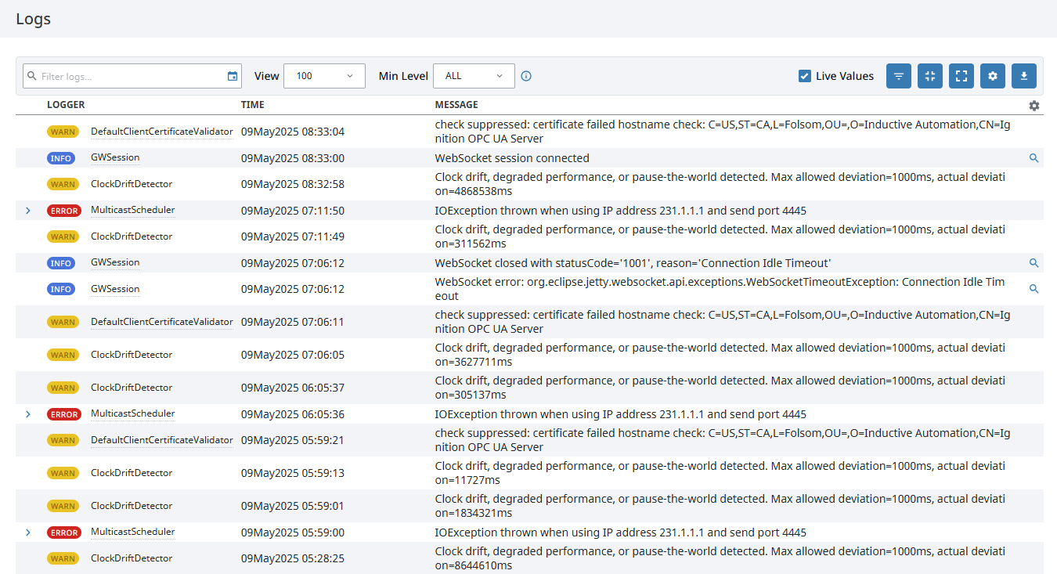Click the ClockDriftDetector logger link
Viewport: 1057px width, 574px height.
(132, 183)
